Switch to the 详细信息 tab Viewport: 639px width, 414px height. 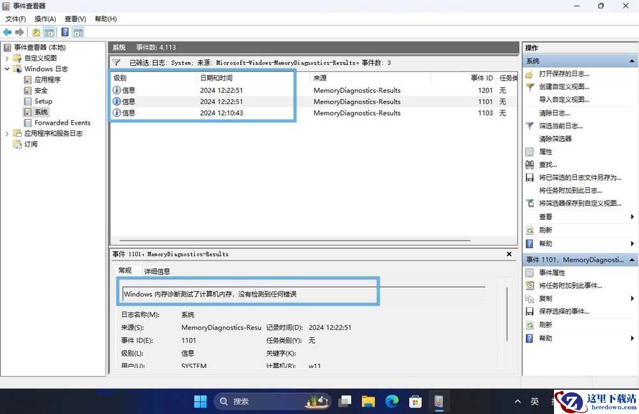(x=157, y=272)
